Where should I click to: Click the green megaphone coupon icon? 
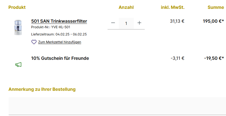(18, 65)
